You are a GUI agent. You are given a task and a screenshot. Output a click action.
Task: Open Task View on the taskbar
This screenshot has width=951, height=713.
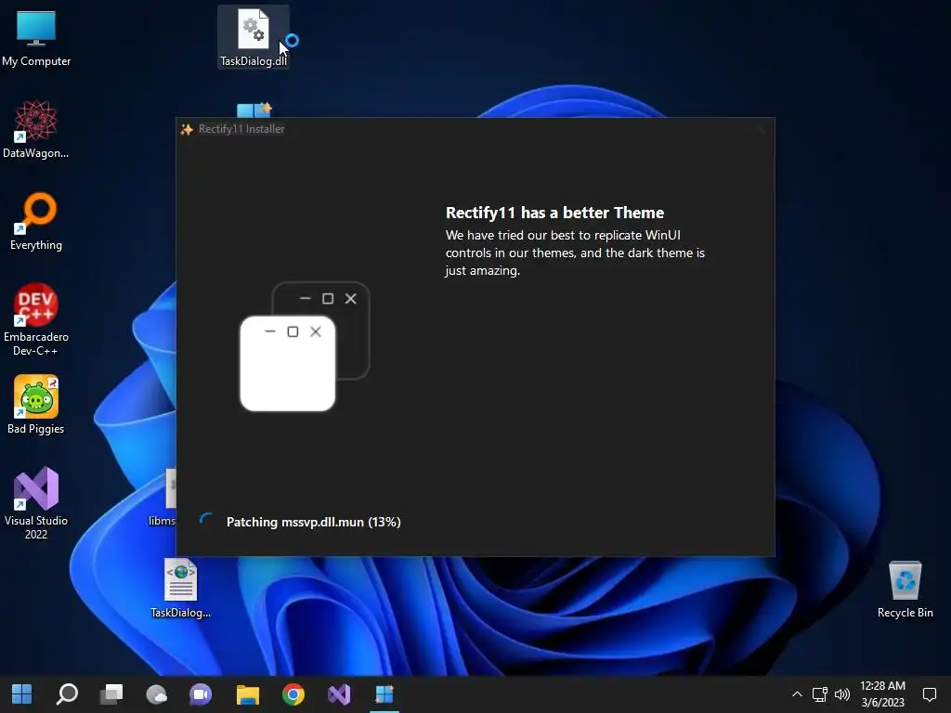111,694
